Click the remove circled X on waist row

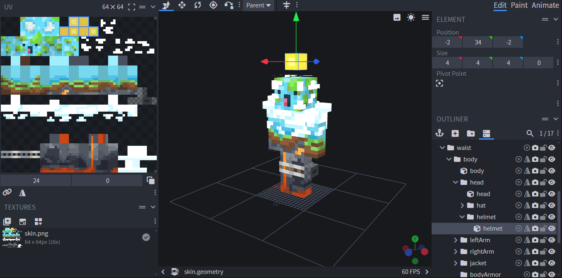coord(527,148)
